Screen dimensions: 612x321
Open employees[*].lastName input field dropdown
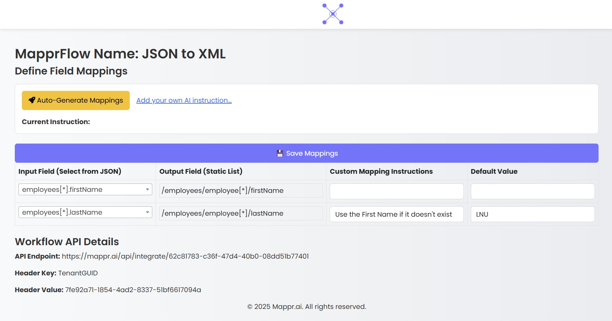tap(85, 212)
